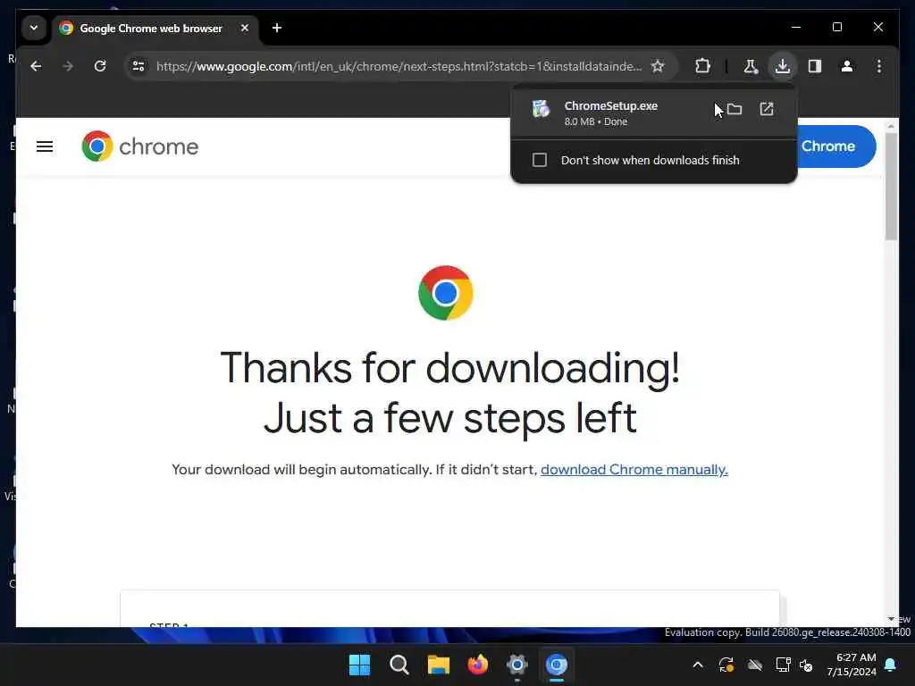
Task: Reload the current page
Action: 100,66
